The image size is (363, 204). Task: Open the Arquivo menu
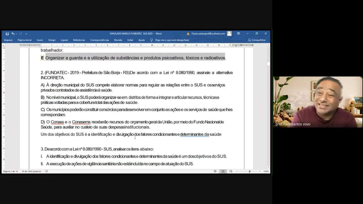point(8,40)
